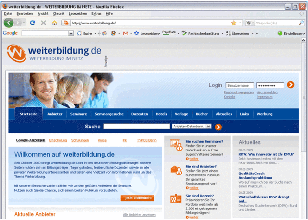Image resolution: width=308 pixels, height=220 pixels.
Task: Click the Sie sind Anbieter icon
Action: pos(176,170)
